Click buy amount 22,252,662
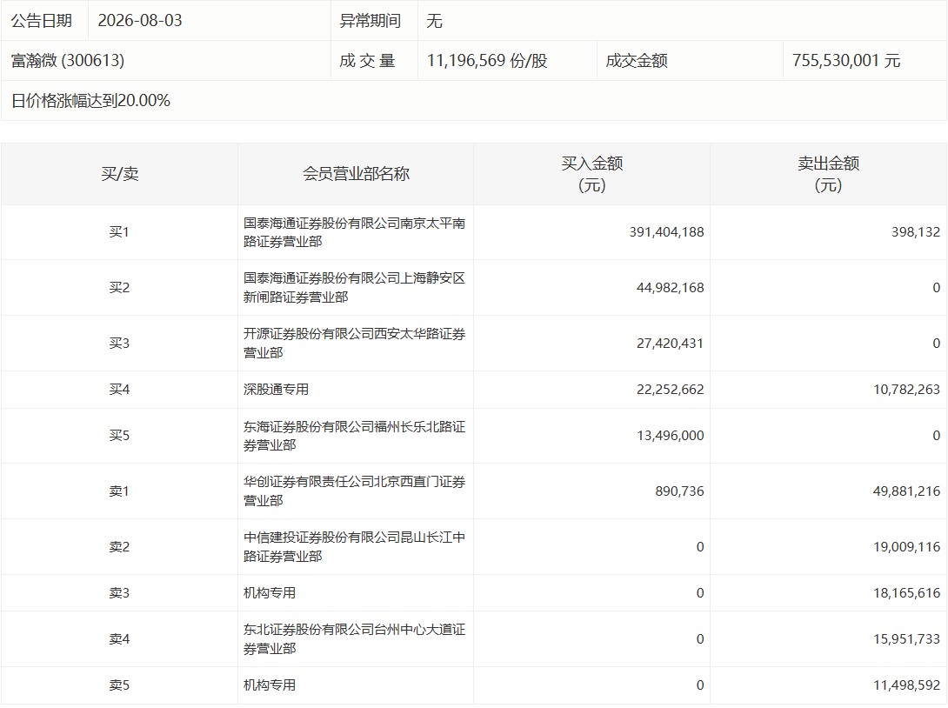The width and height of the screenshot is (948, 708). pyautogui.click(x=670, y=390)
